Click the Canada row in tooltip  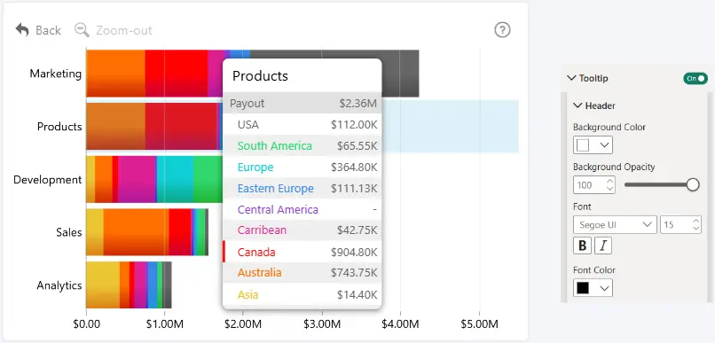[x=302, y=252]
